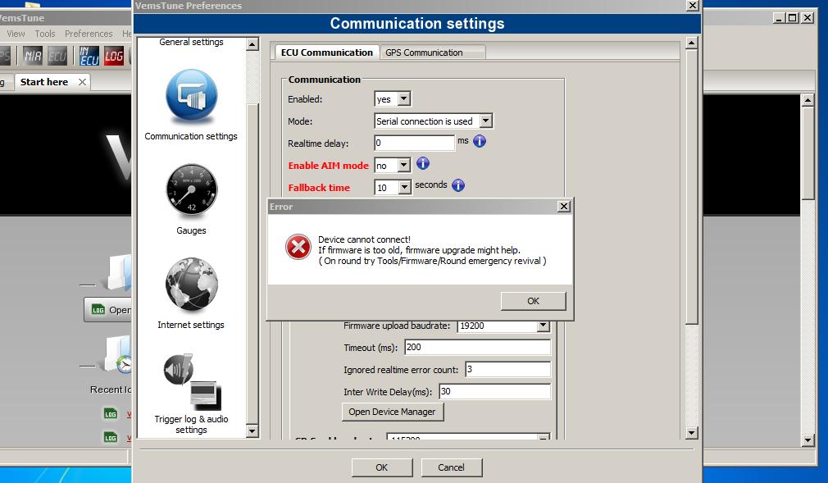
Task: Open Communication settings category icon
Action: (191, 96)
